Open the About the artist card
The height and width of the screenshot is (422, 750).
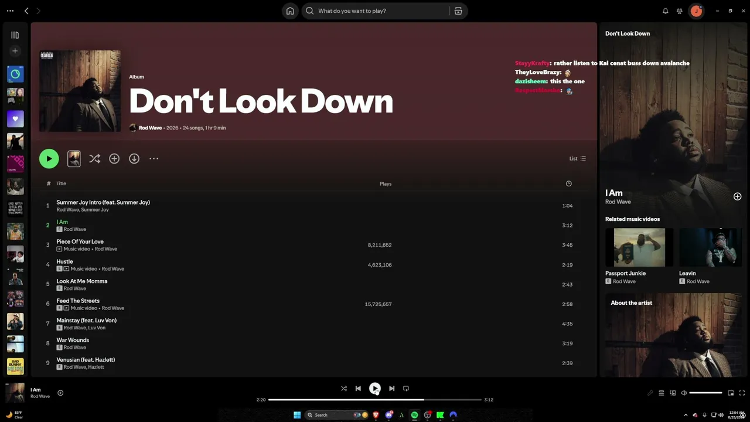click(673, 335)
